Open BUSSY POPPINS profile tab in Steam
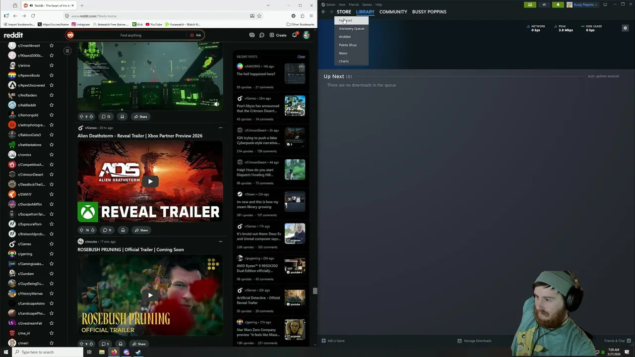 [x=429, y=11]
